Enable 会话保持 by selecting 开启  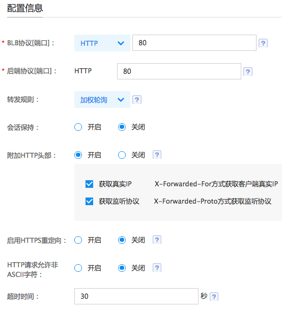click(78, 127)
